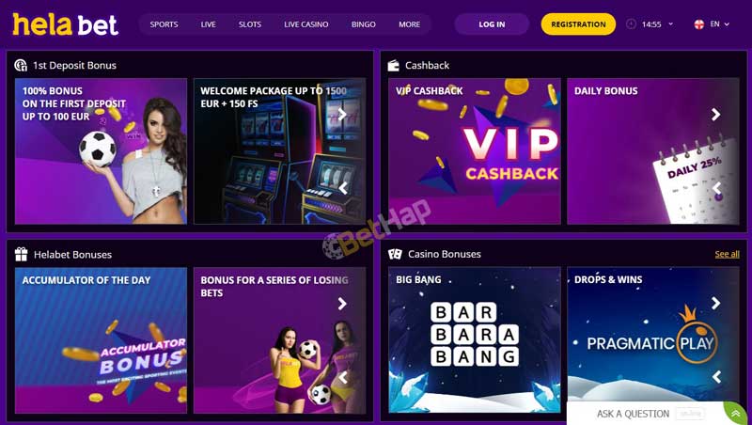Click the Helabet logo

pos(65,24)
